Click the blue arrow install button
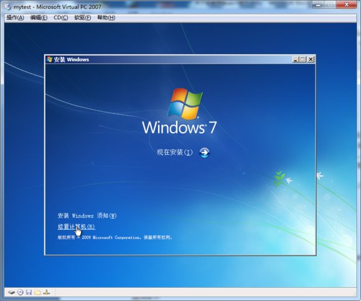361x301 pixels. 204,153
